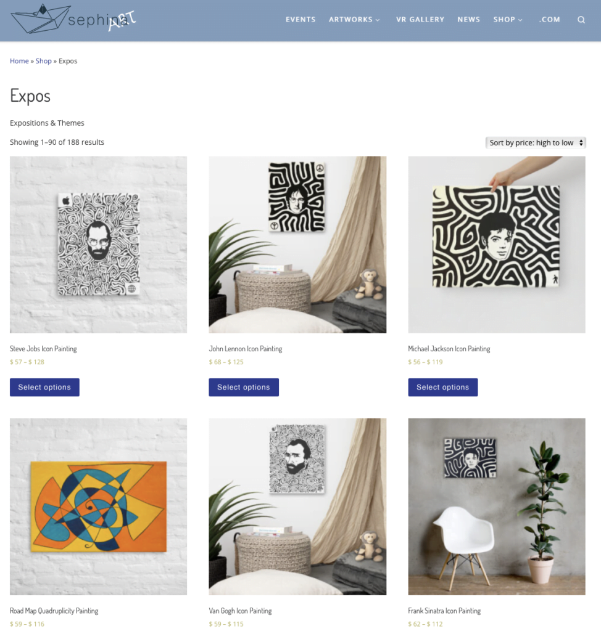Open the sort by price dropdown
The image size is (601, 631).
536,142
